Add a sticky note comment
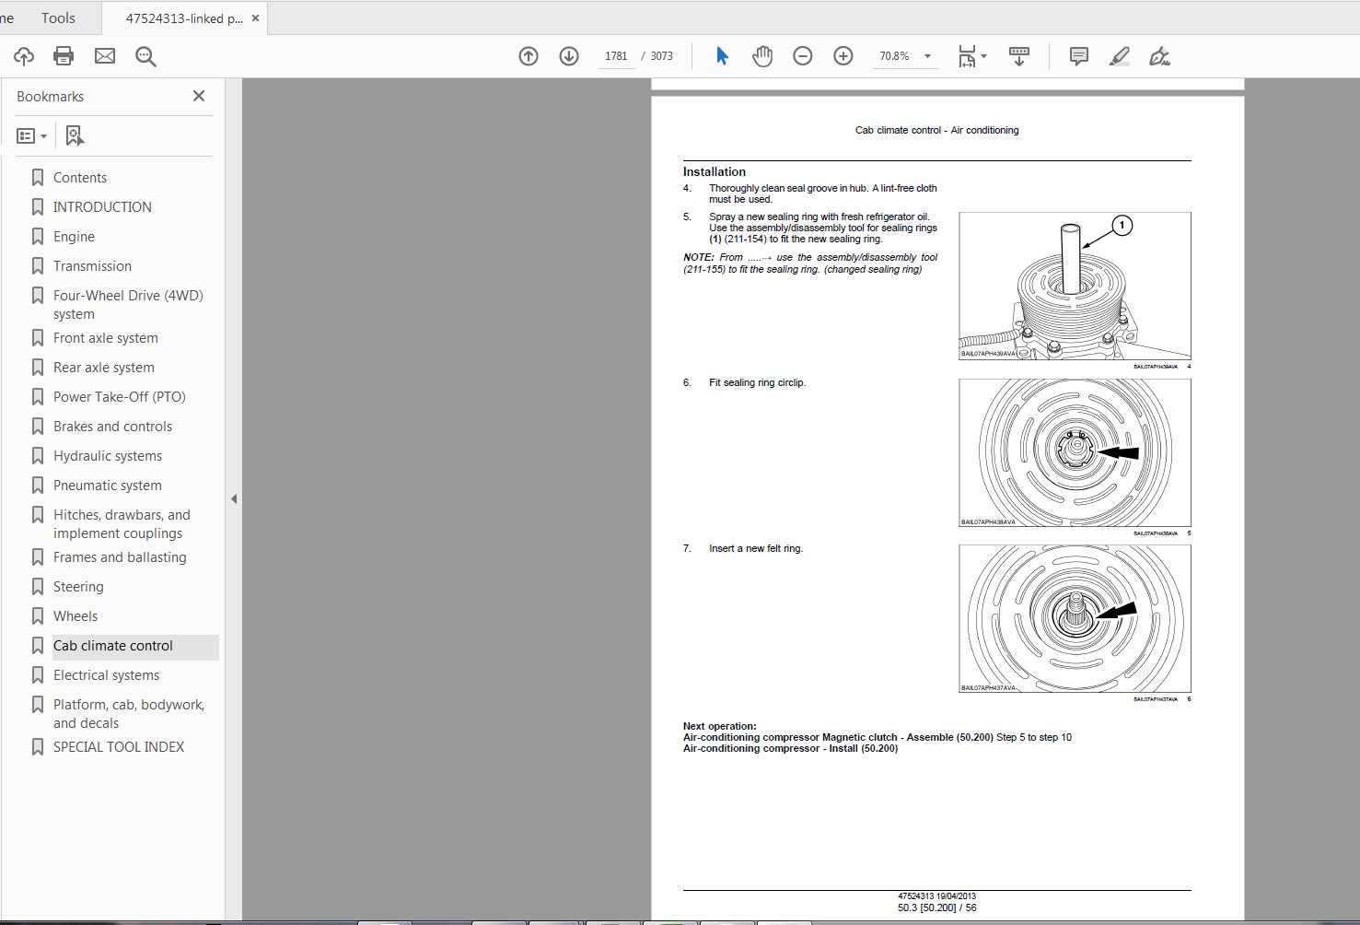Image resolution: width=1360 pixels, height=925 pixels. point(1076,56)
